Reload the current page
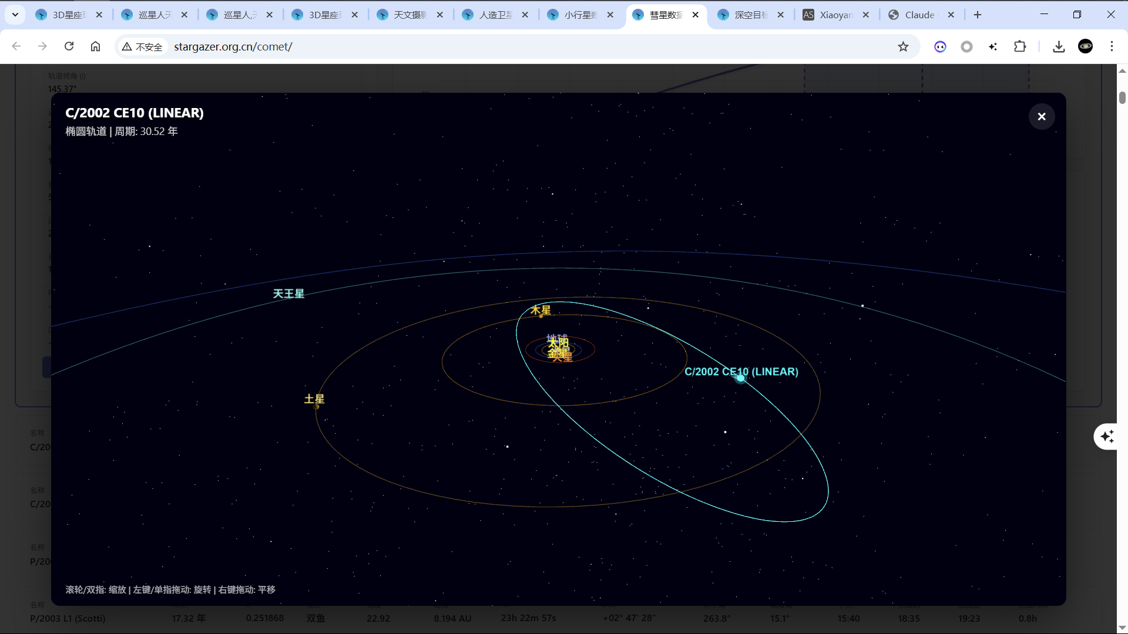Screen dimensions: 1128x634 point(69,46)
